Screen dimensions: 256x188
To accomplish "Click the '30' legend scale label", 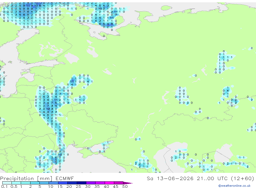I will point(88,186).
